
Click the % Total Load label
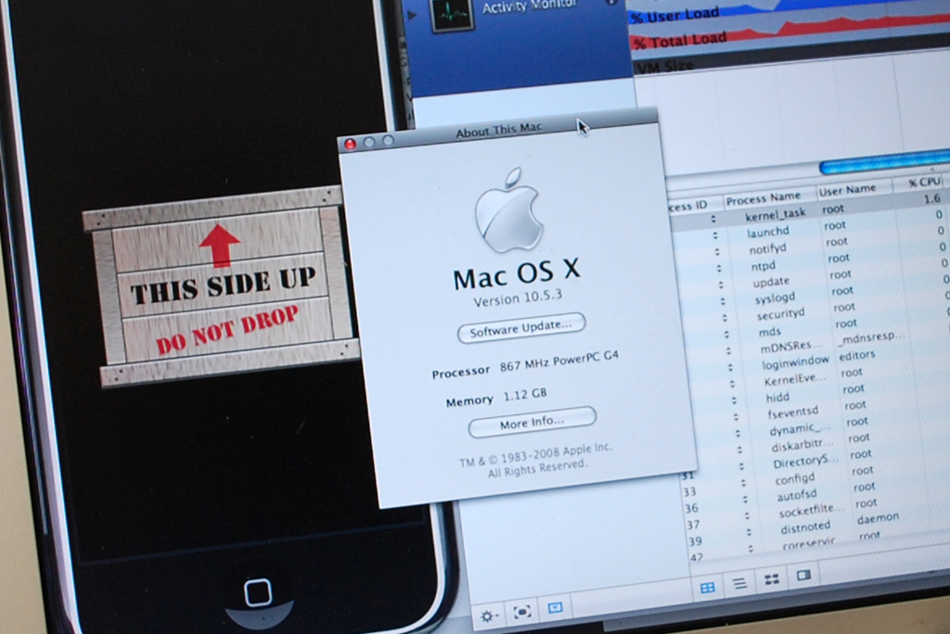click(x=680, y=41)
